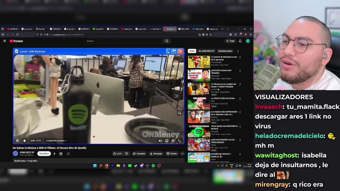
Task: Open the browser application menu
Action: [x=250, y=34]
